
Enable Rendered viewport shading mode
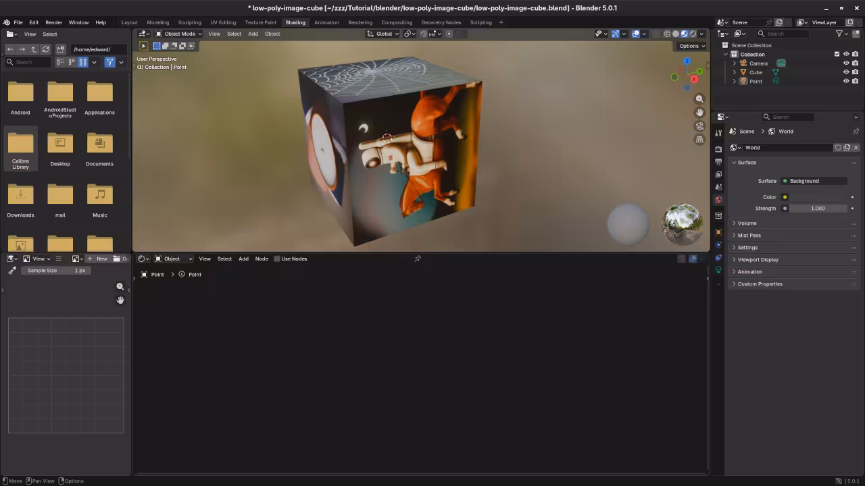coord(693,34)
